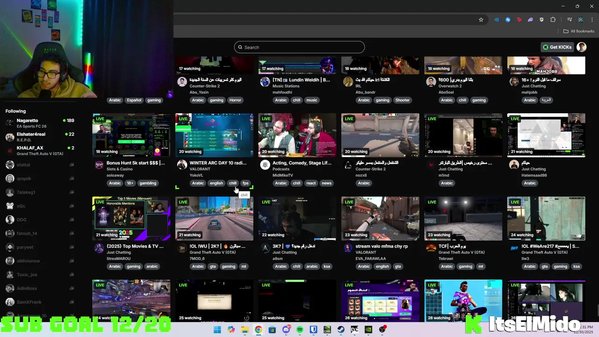Click the music tag under mahfoudhi stream

(x=312, y=100)
